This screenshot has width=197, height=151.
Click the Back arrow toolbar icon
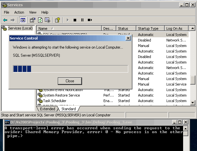(5, 20)
